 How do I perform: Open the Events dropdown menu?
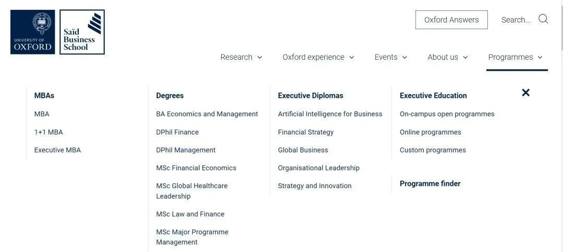click(x=390, y=57)
